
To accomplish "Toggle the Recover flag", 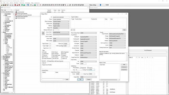I will pyautogui.click(x=43, y=55).
